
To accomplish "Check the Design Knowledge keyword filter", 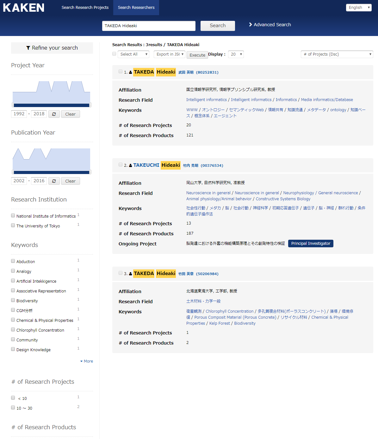I will pos(13,349).
